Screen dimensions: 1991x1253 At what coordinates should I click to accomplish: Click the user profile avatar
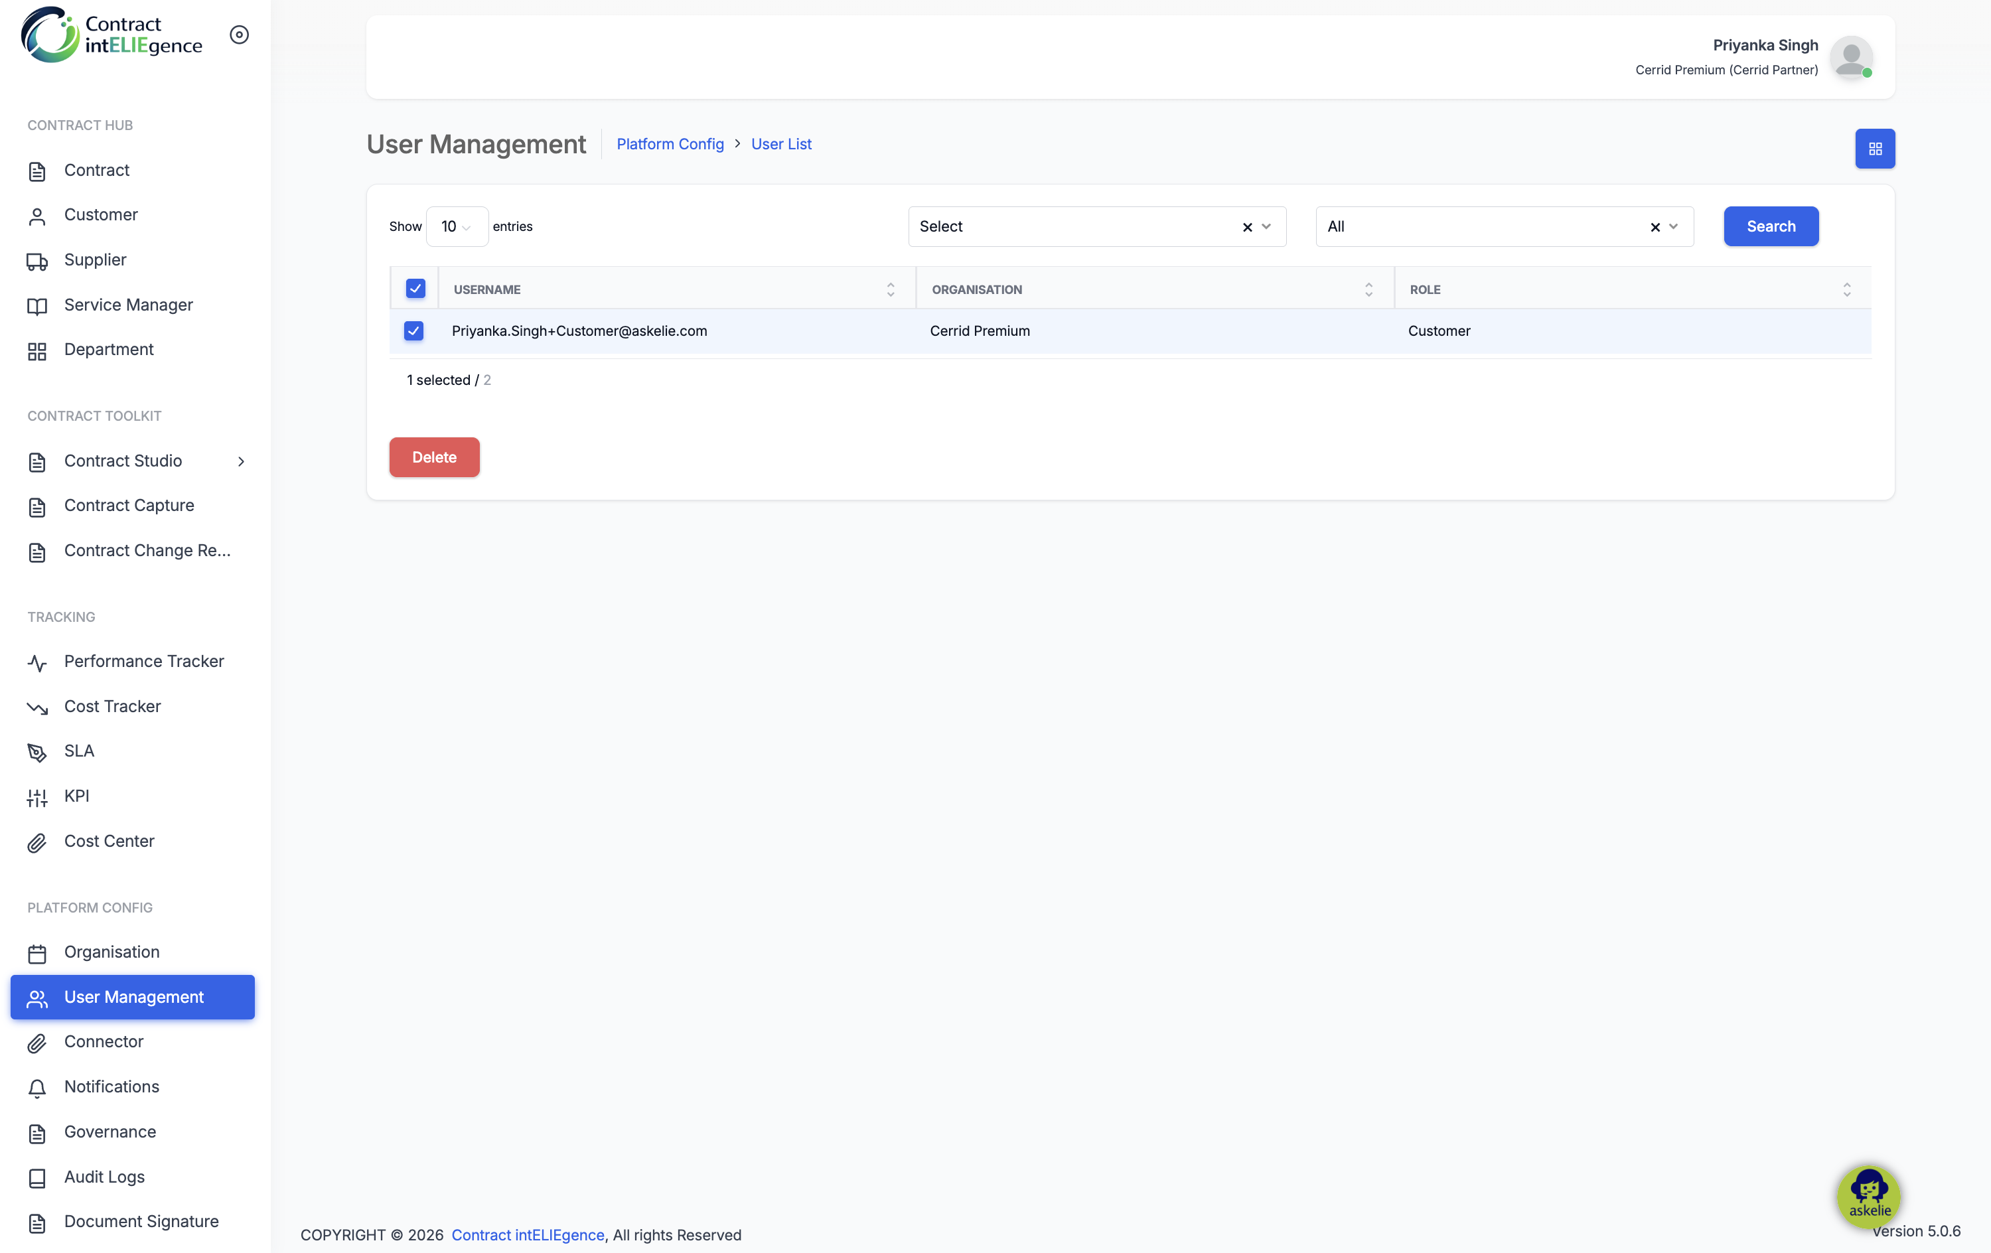click(x=1850, y=56)
